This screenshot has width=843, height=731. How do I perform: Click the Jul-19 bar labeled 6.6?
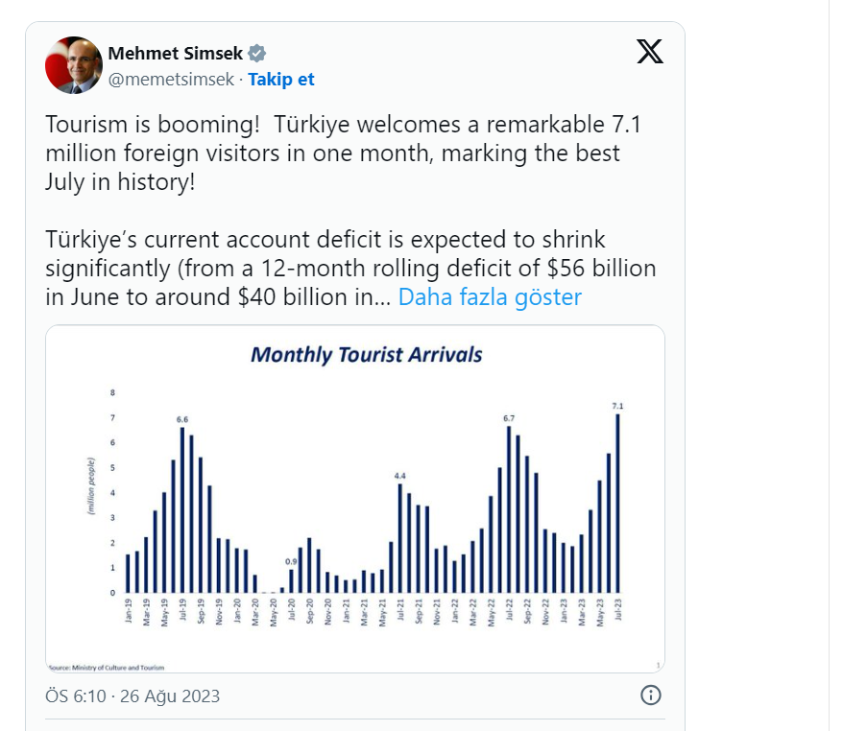(182, 509)
